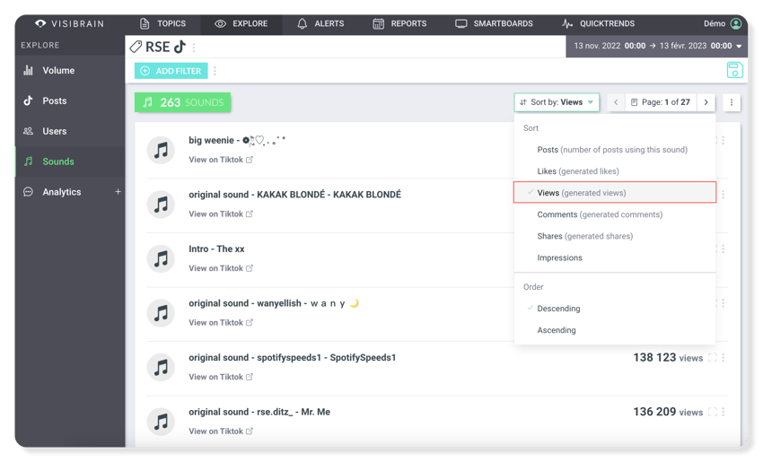Click the big weenie sound music icon
Image resolution: width=763 pixels, height=462 pixels.
(x=161, y=151)
